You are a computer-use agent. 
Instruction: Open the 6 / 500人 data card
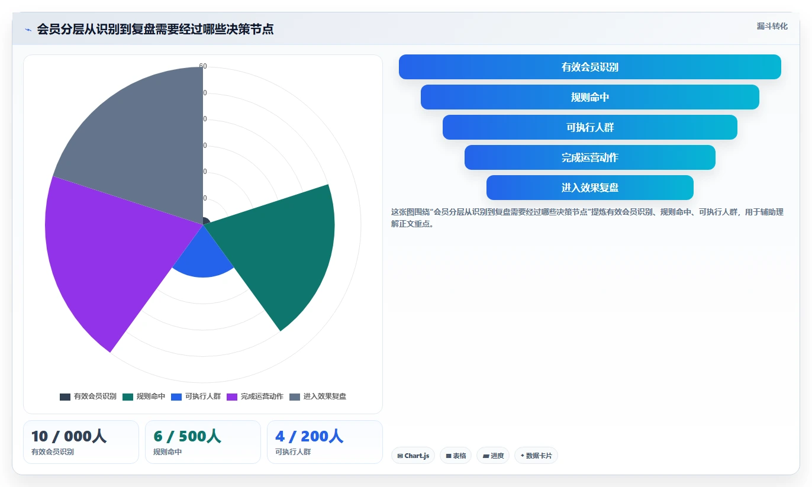click(203, 442)
